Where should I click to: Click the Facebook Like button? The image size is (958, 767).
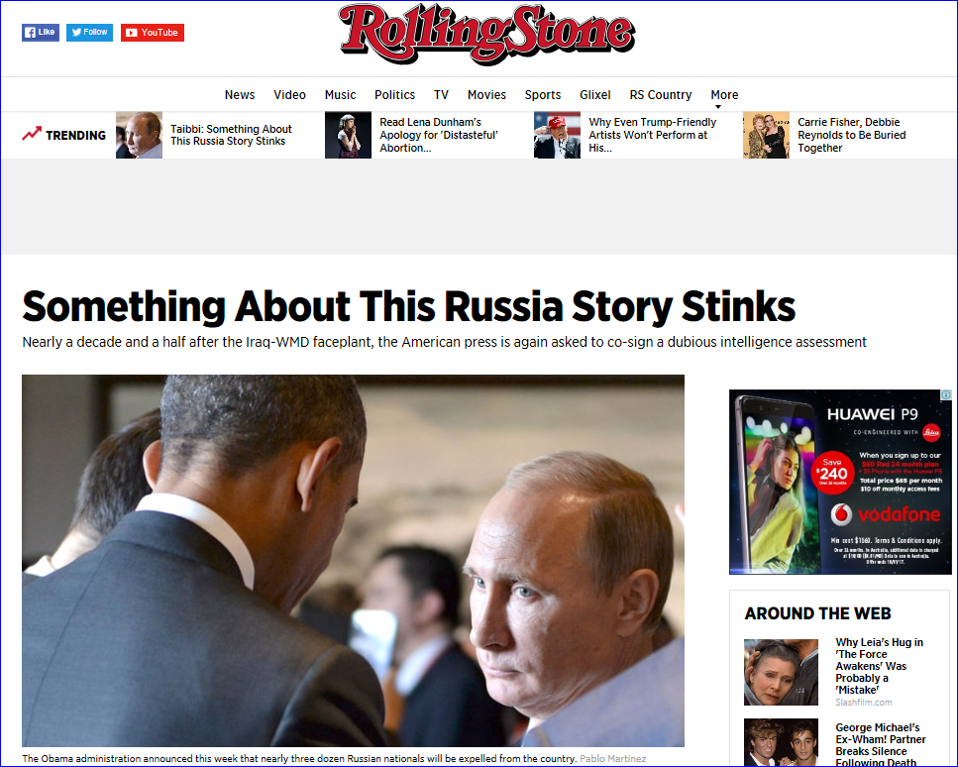tap(41, 33)
